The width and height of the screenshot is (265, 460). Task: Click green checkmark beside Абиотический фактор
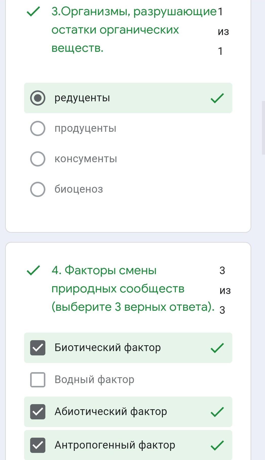[217, 412]
